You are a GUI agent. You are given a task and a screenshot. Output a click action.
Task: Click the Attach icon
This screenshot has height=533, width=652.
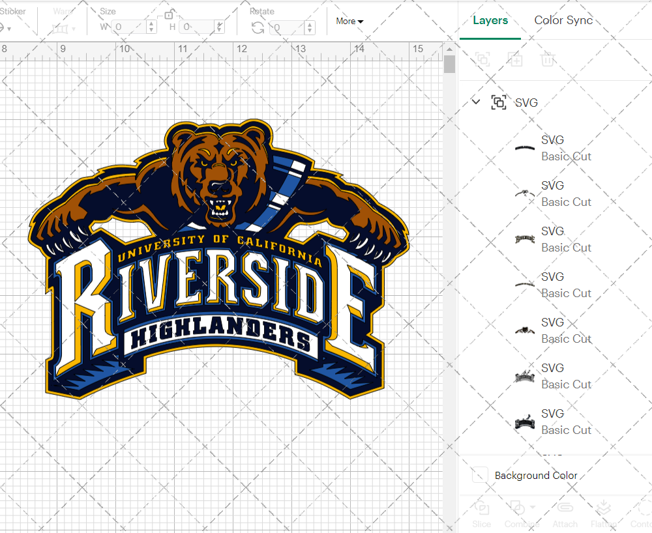(x=565, y=514)
